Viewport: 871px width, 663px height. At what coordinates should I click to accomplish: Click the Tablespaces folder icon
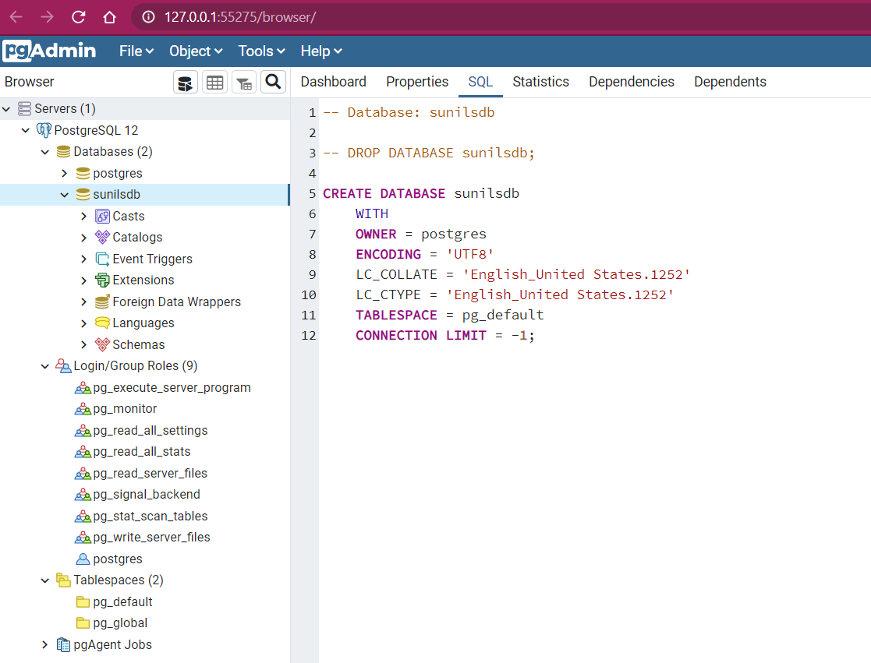click(63, 580)
